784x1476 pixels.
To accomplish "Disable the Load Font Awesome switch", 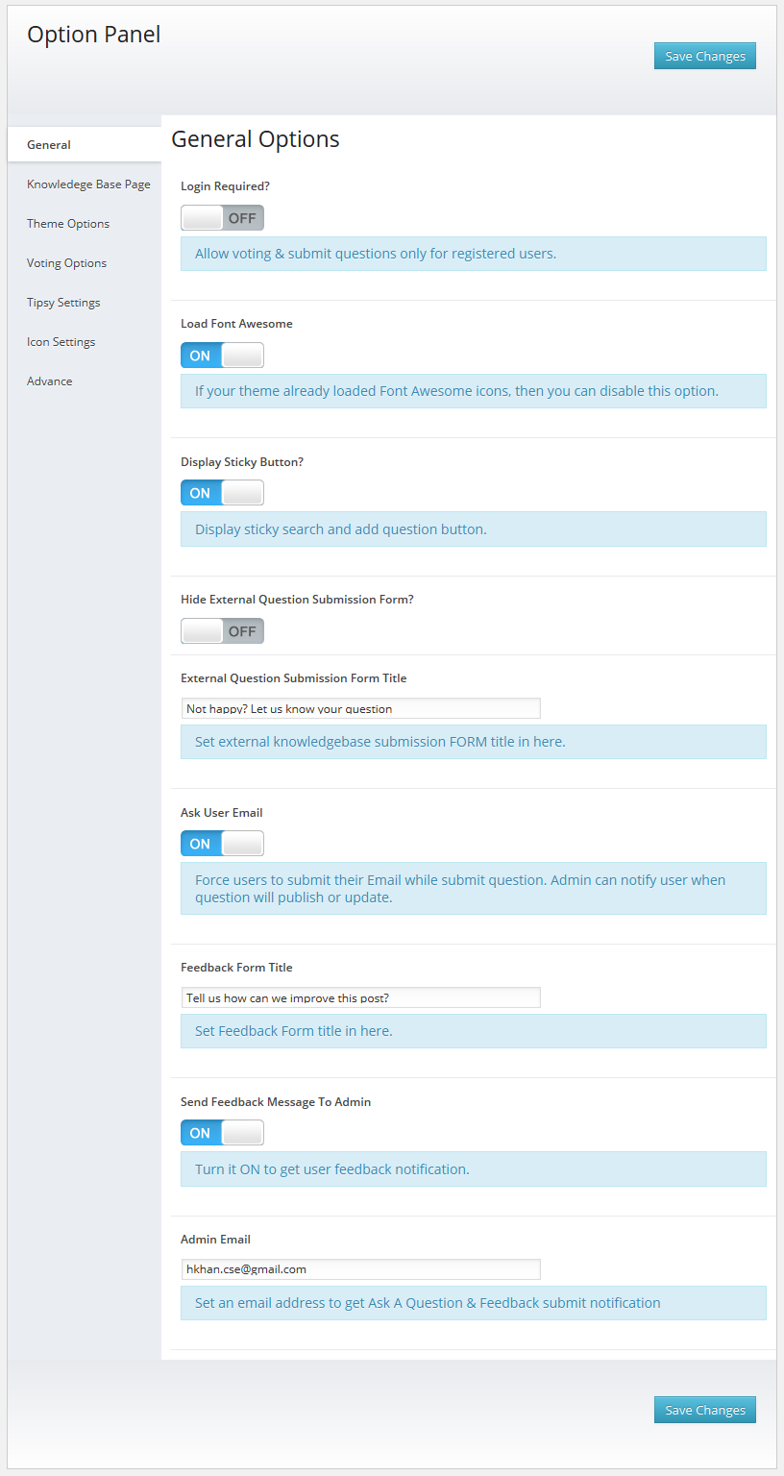I will 222,356.
